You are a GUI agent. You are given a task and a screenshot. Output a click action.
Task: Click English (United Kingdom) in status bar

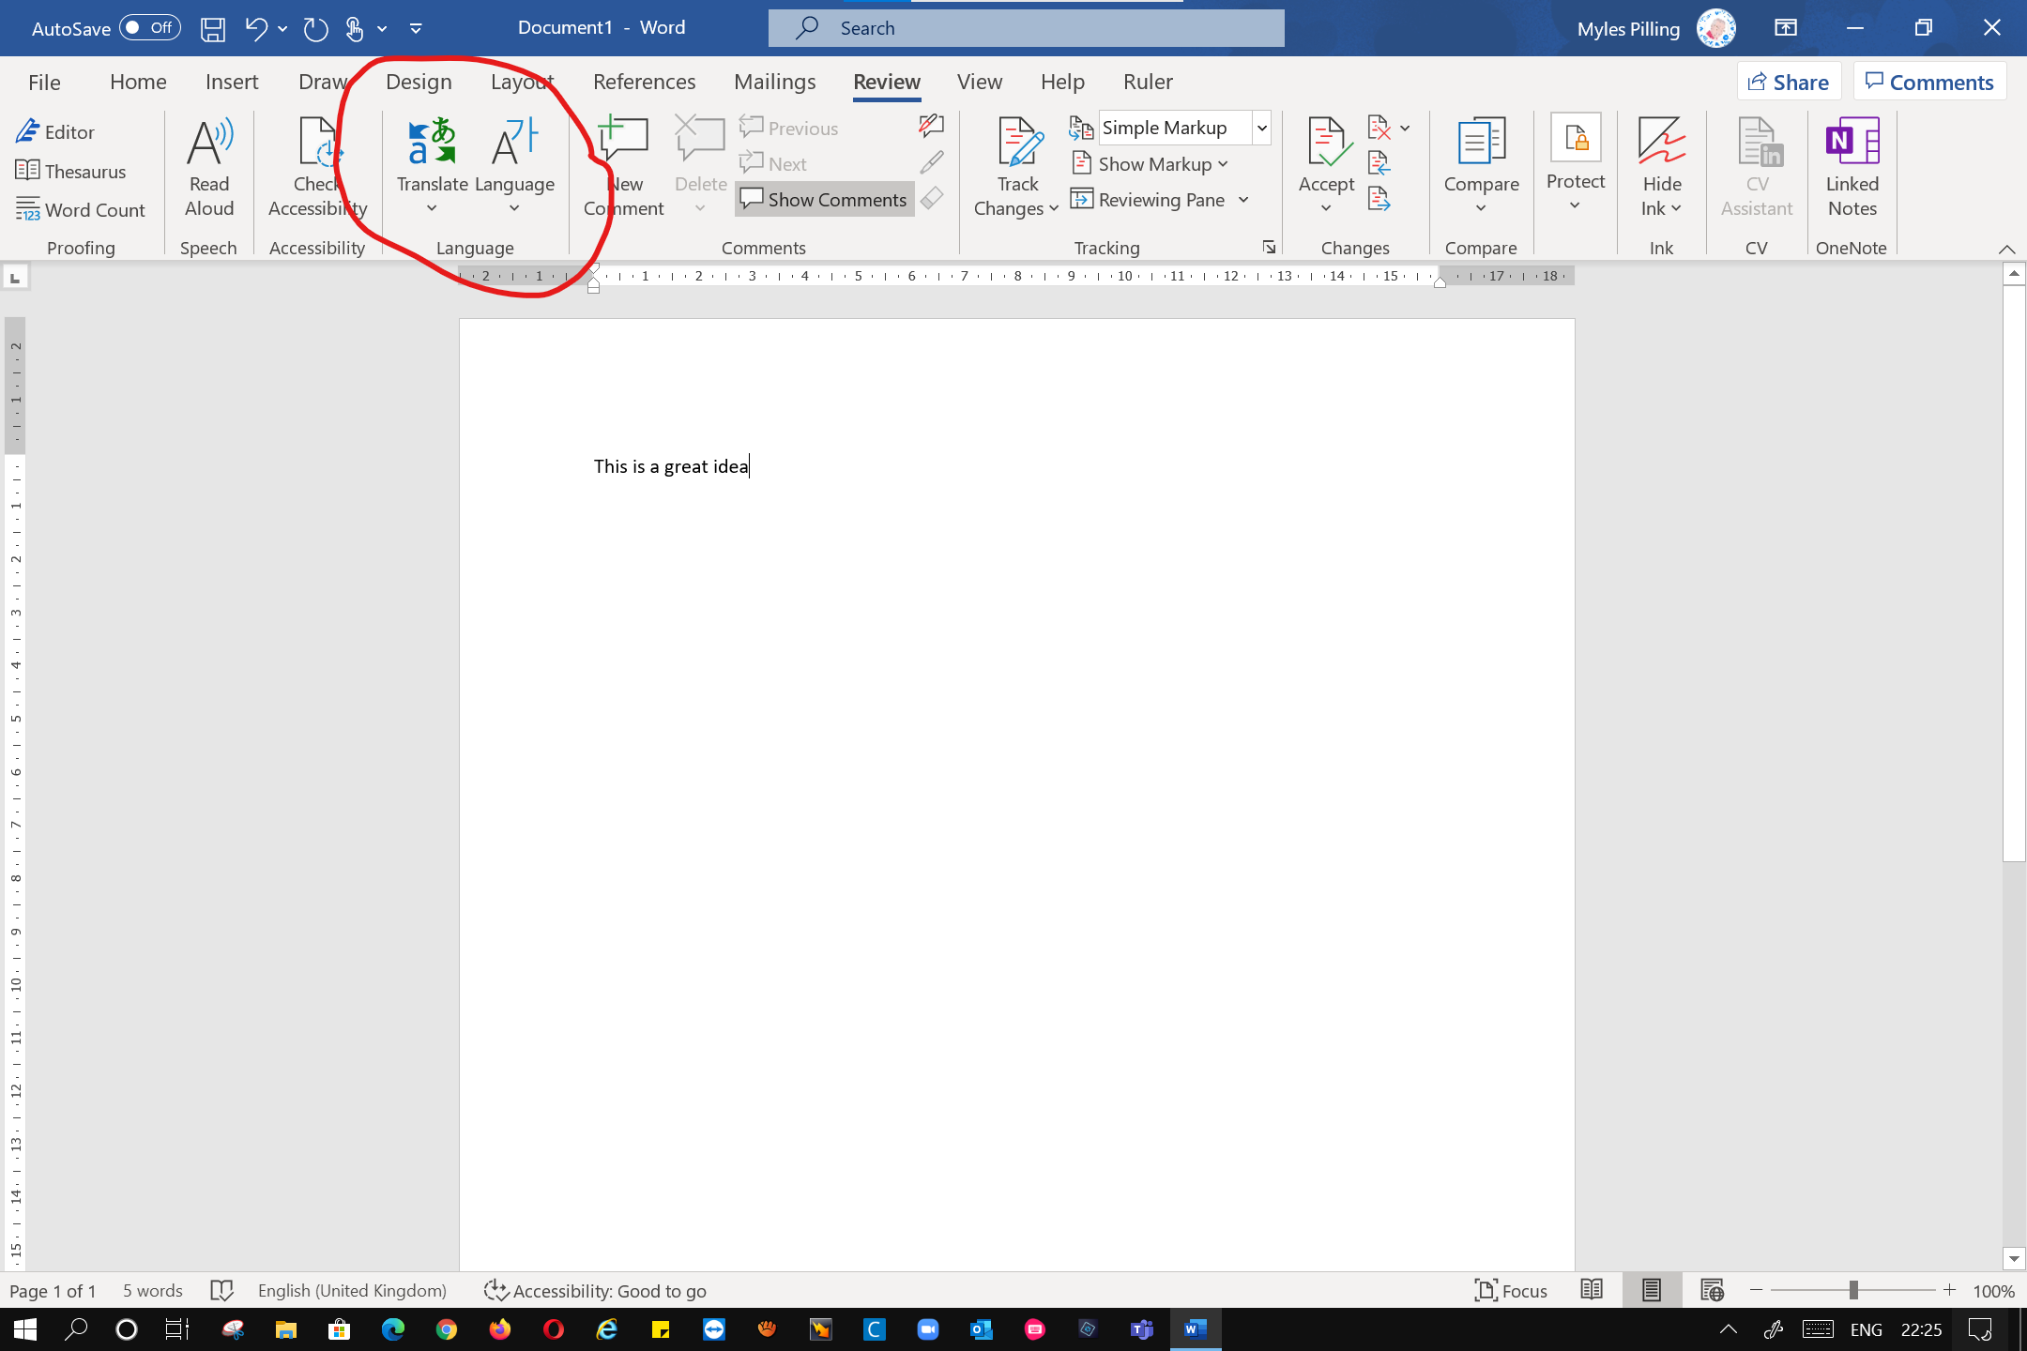(352, 1291)
